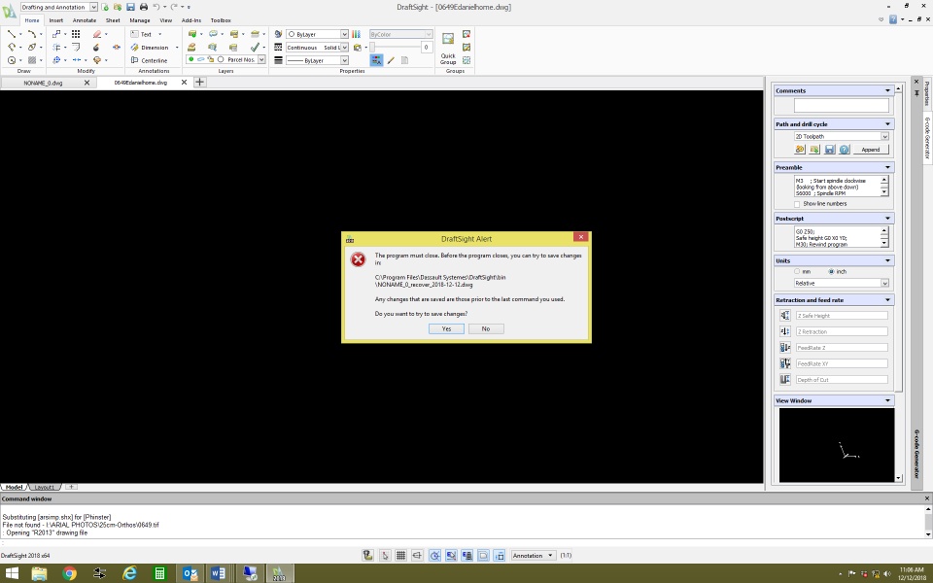This screenshot has width=933, height=583.
Task: Click the Undo arrow icon
Action: coord(156,7)
